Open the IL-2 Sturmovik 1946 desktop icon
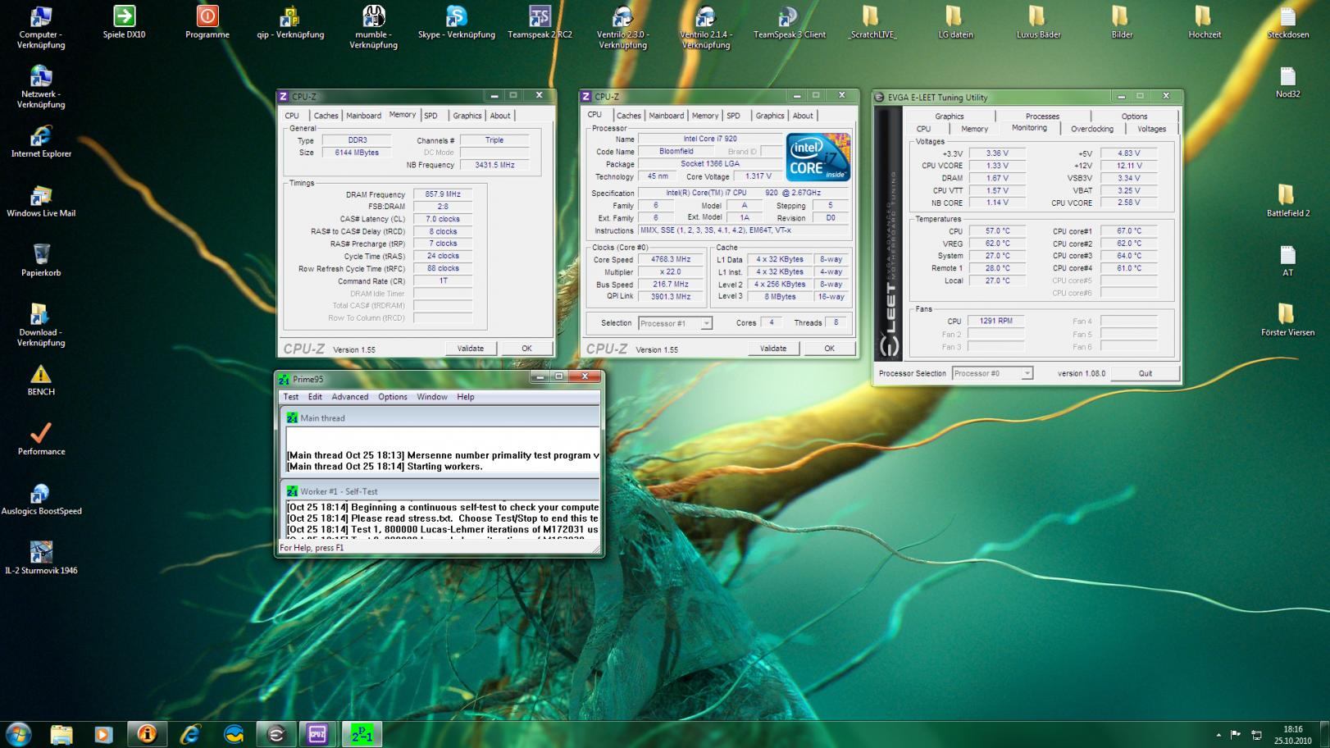This screenshot has height=748, width=1330. (41, 553)
